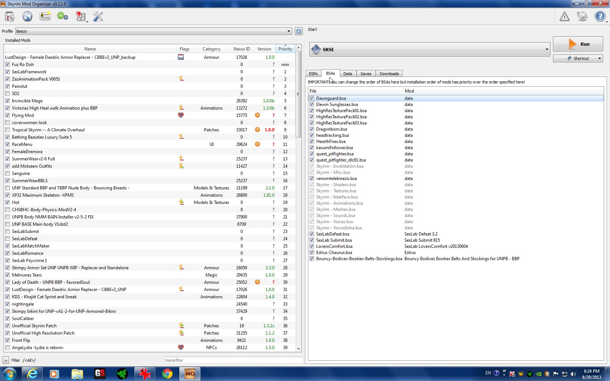Open Nexus via the globe toolbar icon
The height and width of the screenshot is (381, 610).
[27, 17]
